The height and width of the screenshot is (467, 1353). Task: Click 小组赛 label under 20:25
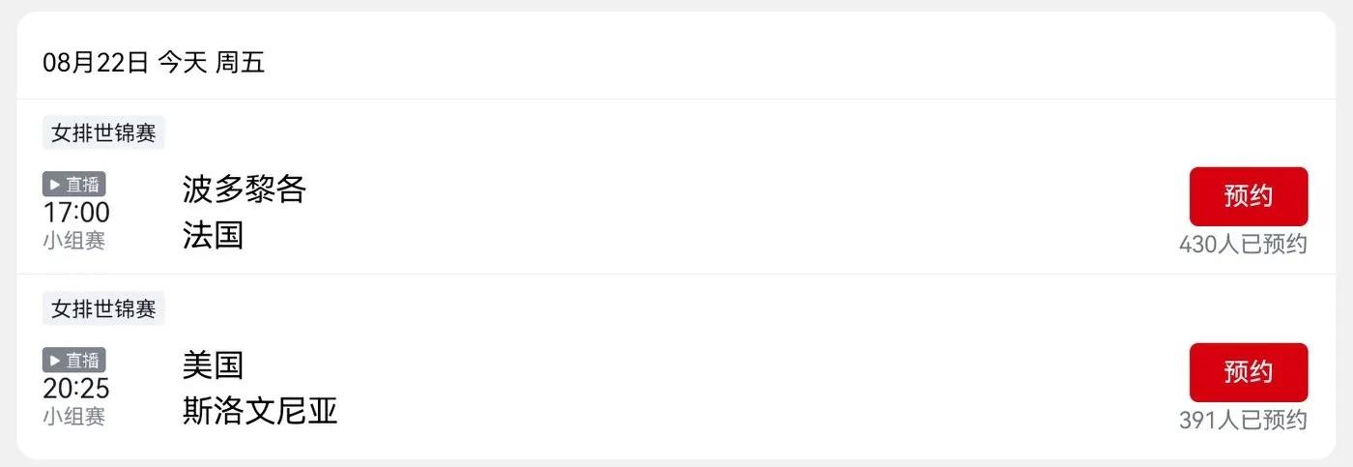click(x=73, y=417)
